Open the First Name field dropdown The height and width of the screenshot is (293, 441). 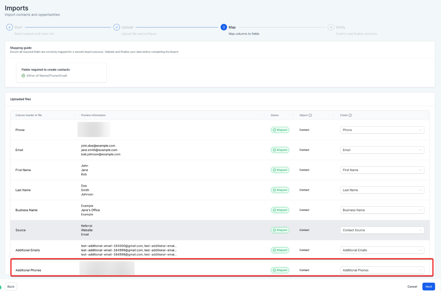382,170
